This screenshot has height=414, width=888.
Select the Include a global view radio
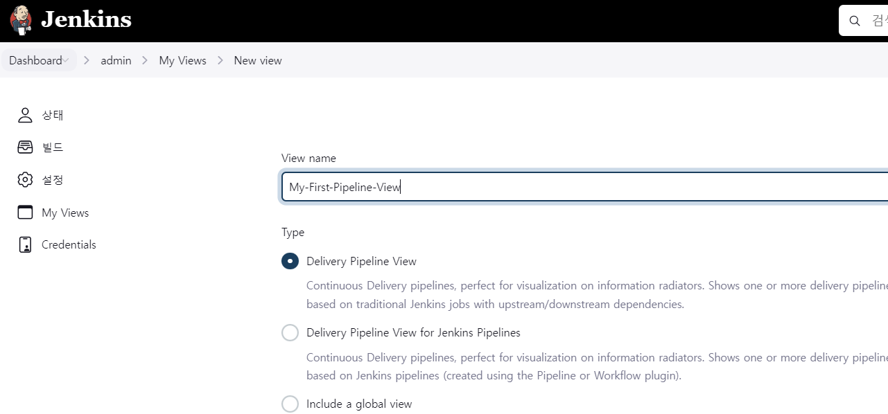click(x=290, y=404)
